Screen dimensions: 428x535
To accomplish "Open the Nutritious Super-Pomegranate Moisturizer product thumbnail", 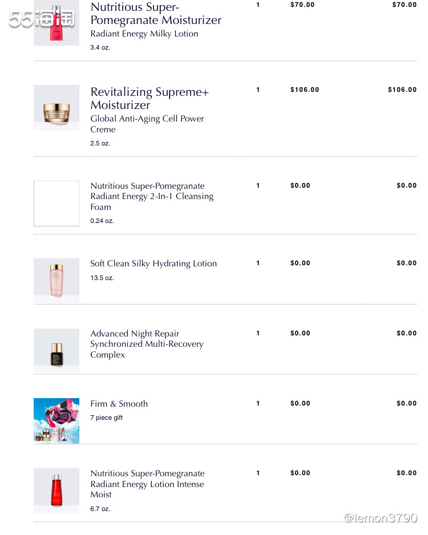I will (x=56, y=22).
